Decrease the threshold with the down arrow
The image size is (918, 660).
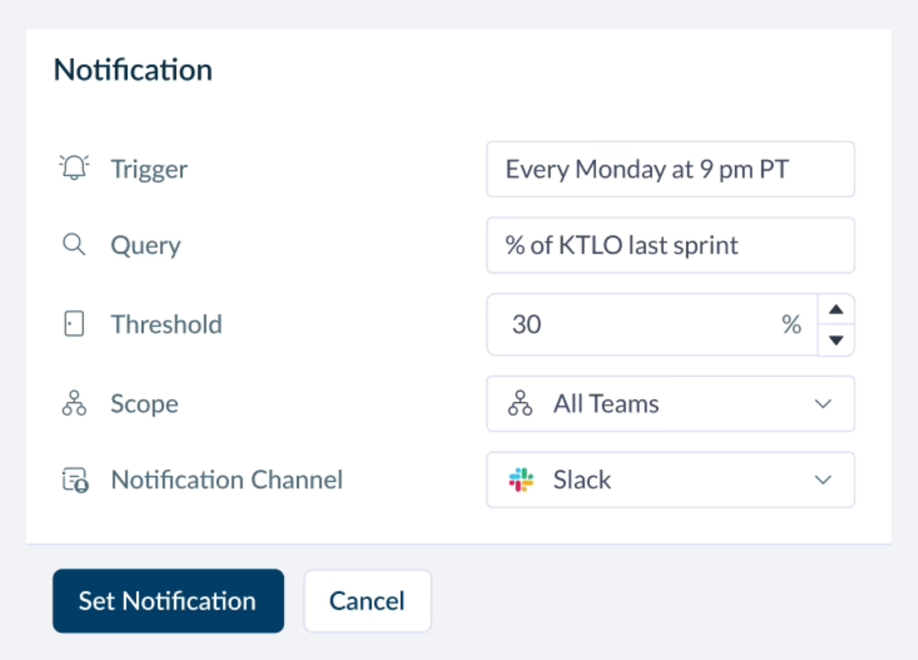(836, 341)
